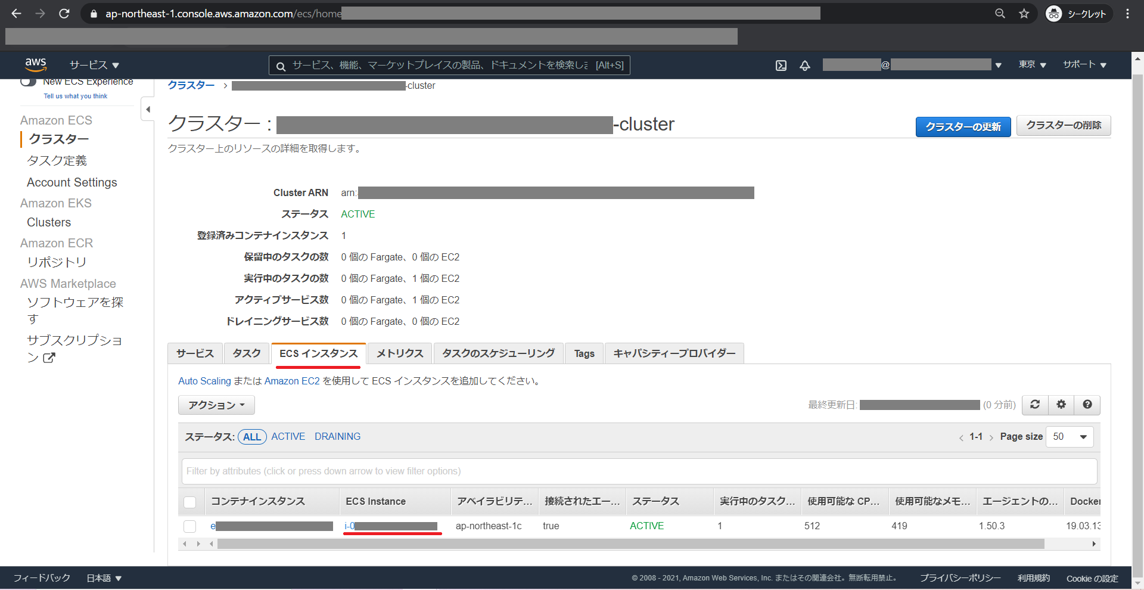Open the table settings gear icon
The height and width of the screenshot is (590, 1144).
click(x=1061, y=405)
